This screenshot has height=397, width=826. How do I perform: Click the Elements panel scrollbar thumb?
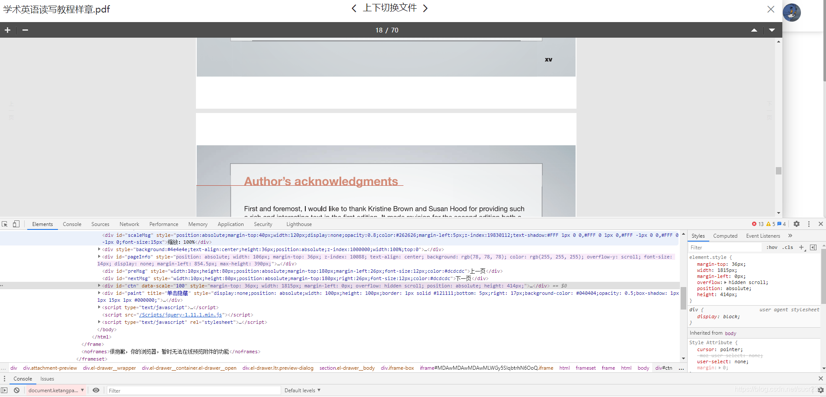click(683, 298)
